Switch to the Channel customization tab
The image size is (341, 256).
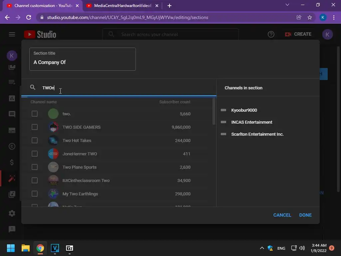43,6
